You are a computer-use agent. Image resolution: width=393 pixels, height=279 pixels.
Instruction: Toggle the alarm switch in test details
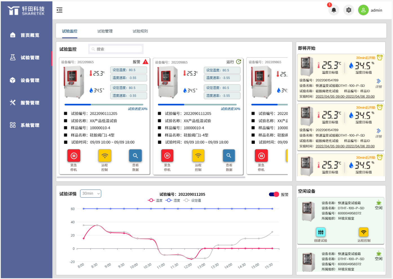point(274,194)
